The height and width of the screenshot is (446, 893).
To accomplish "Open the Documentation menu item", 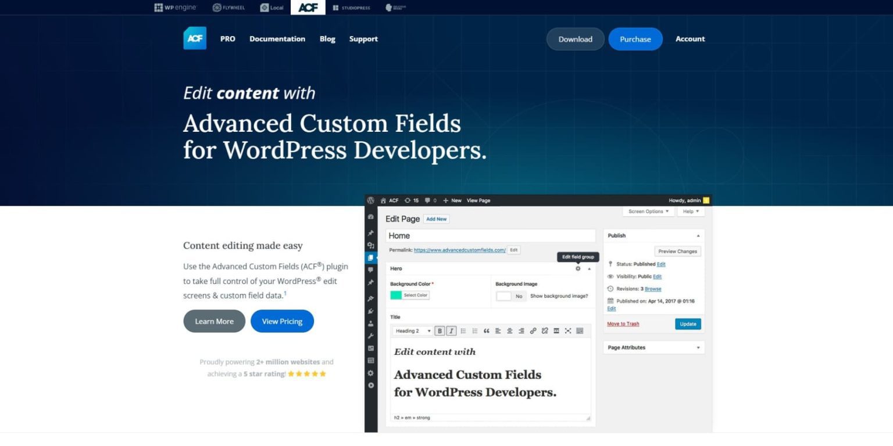I will pos(277,39).
